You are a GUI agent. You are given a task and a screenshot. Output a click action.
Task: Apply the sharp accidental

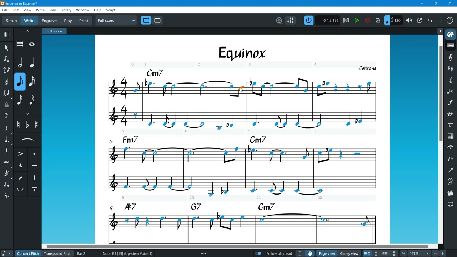click(x=36, y=125)
